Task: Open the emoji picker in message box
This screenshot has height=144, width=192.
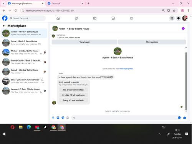Action: [179, 118]
